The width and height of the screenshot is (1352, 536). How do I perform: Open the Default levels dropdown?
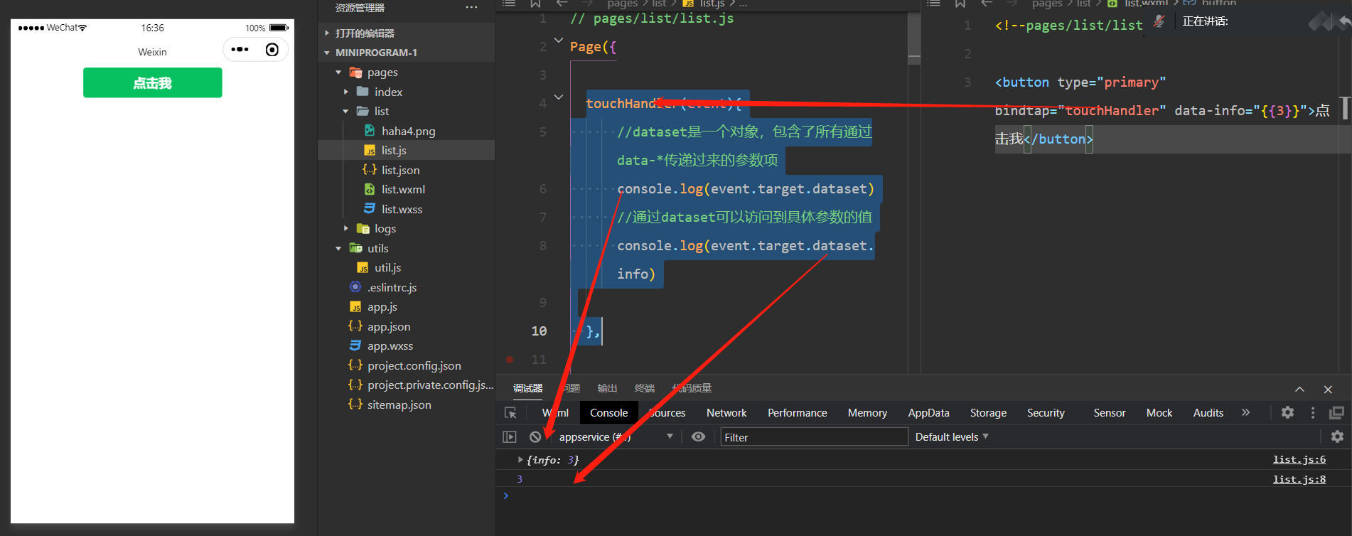point(952,437)
